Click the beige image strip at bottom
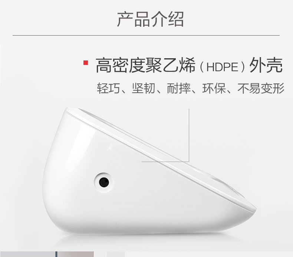 click(x=76, y=254)
